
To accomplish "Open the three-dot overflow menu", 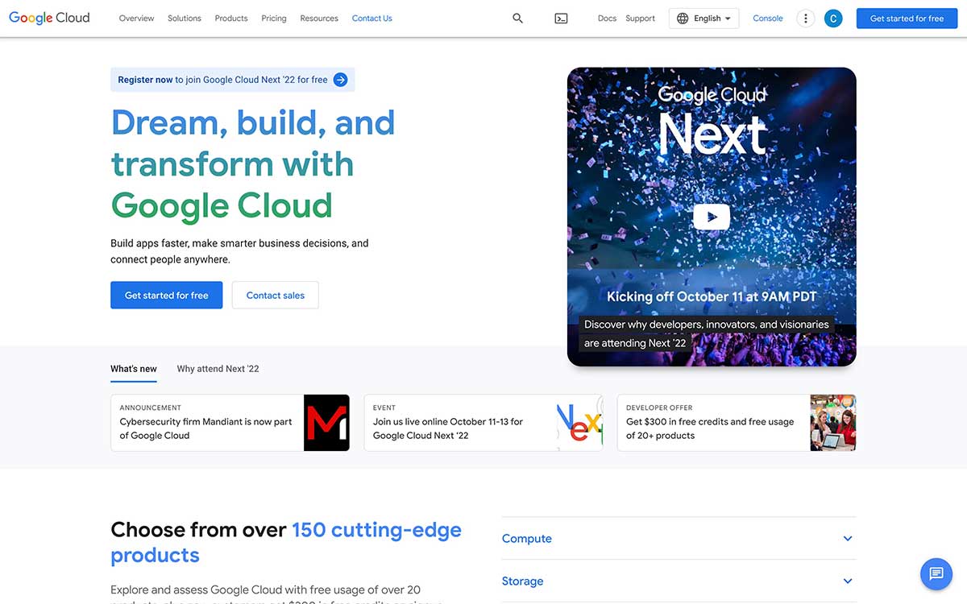I will (x=805, y=17).
